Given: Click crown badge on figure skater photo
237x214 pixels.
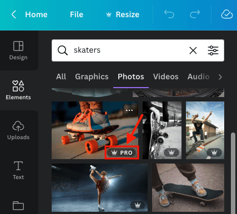Looking at the screenshot, I should pos(138,205).
